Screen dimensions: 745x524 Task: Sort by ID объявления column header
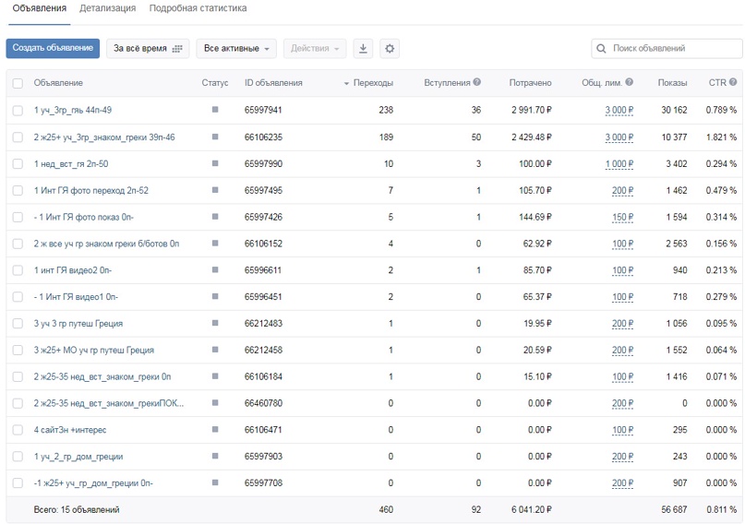pos(273,83)
